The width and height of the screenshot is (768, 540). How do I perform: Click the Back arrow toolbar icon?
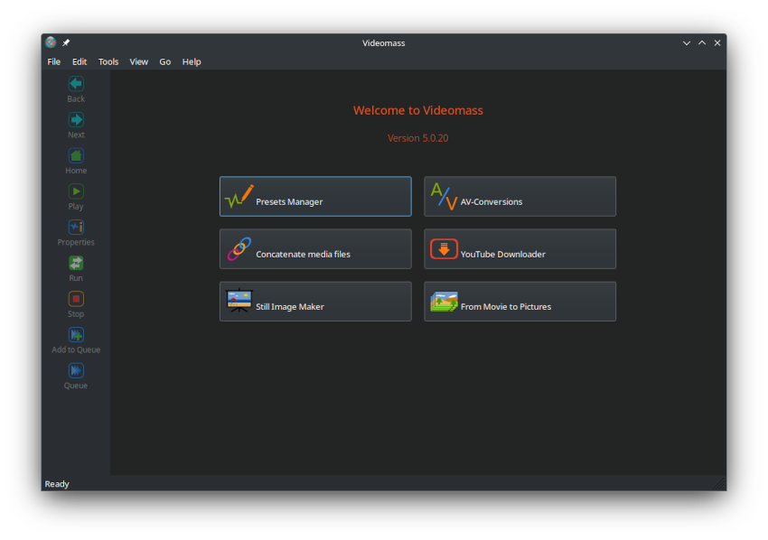click(x=76, y=84)
